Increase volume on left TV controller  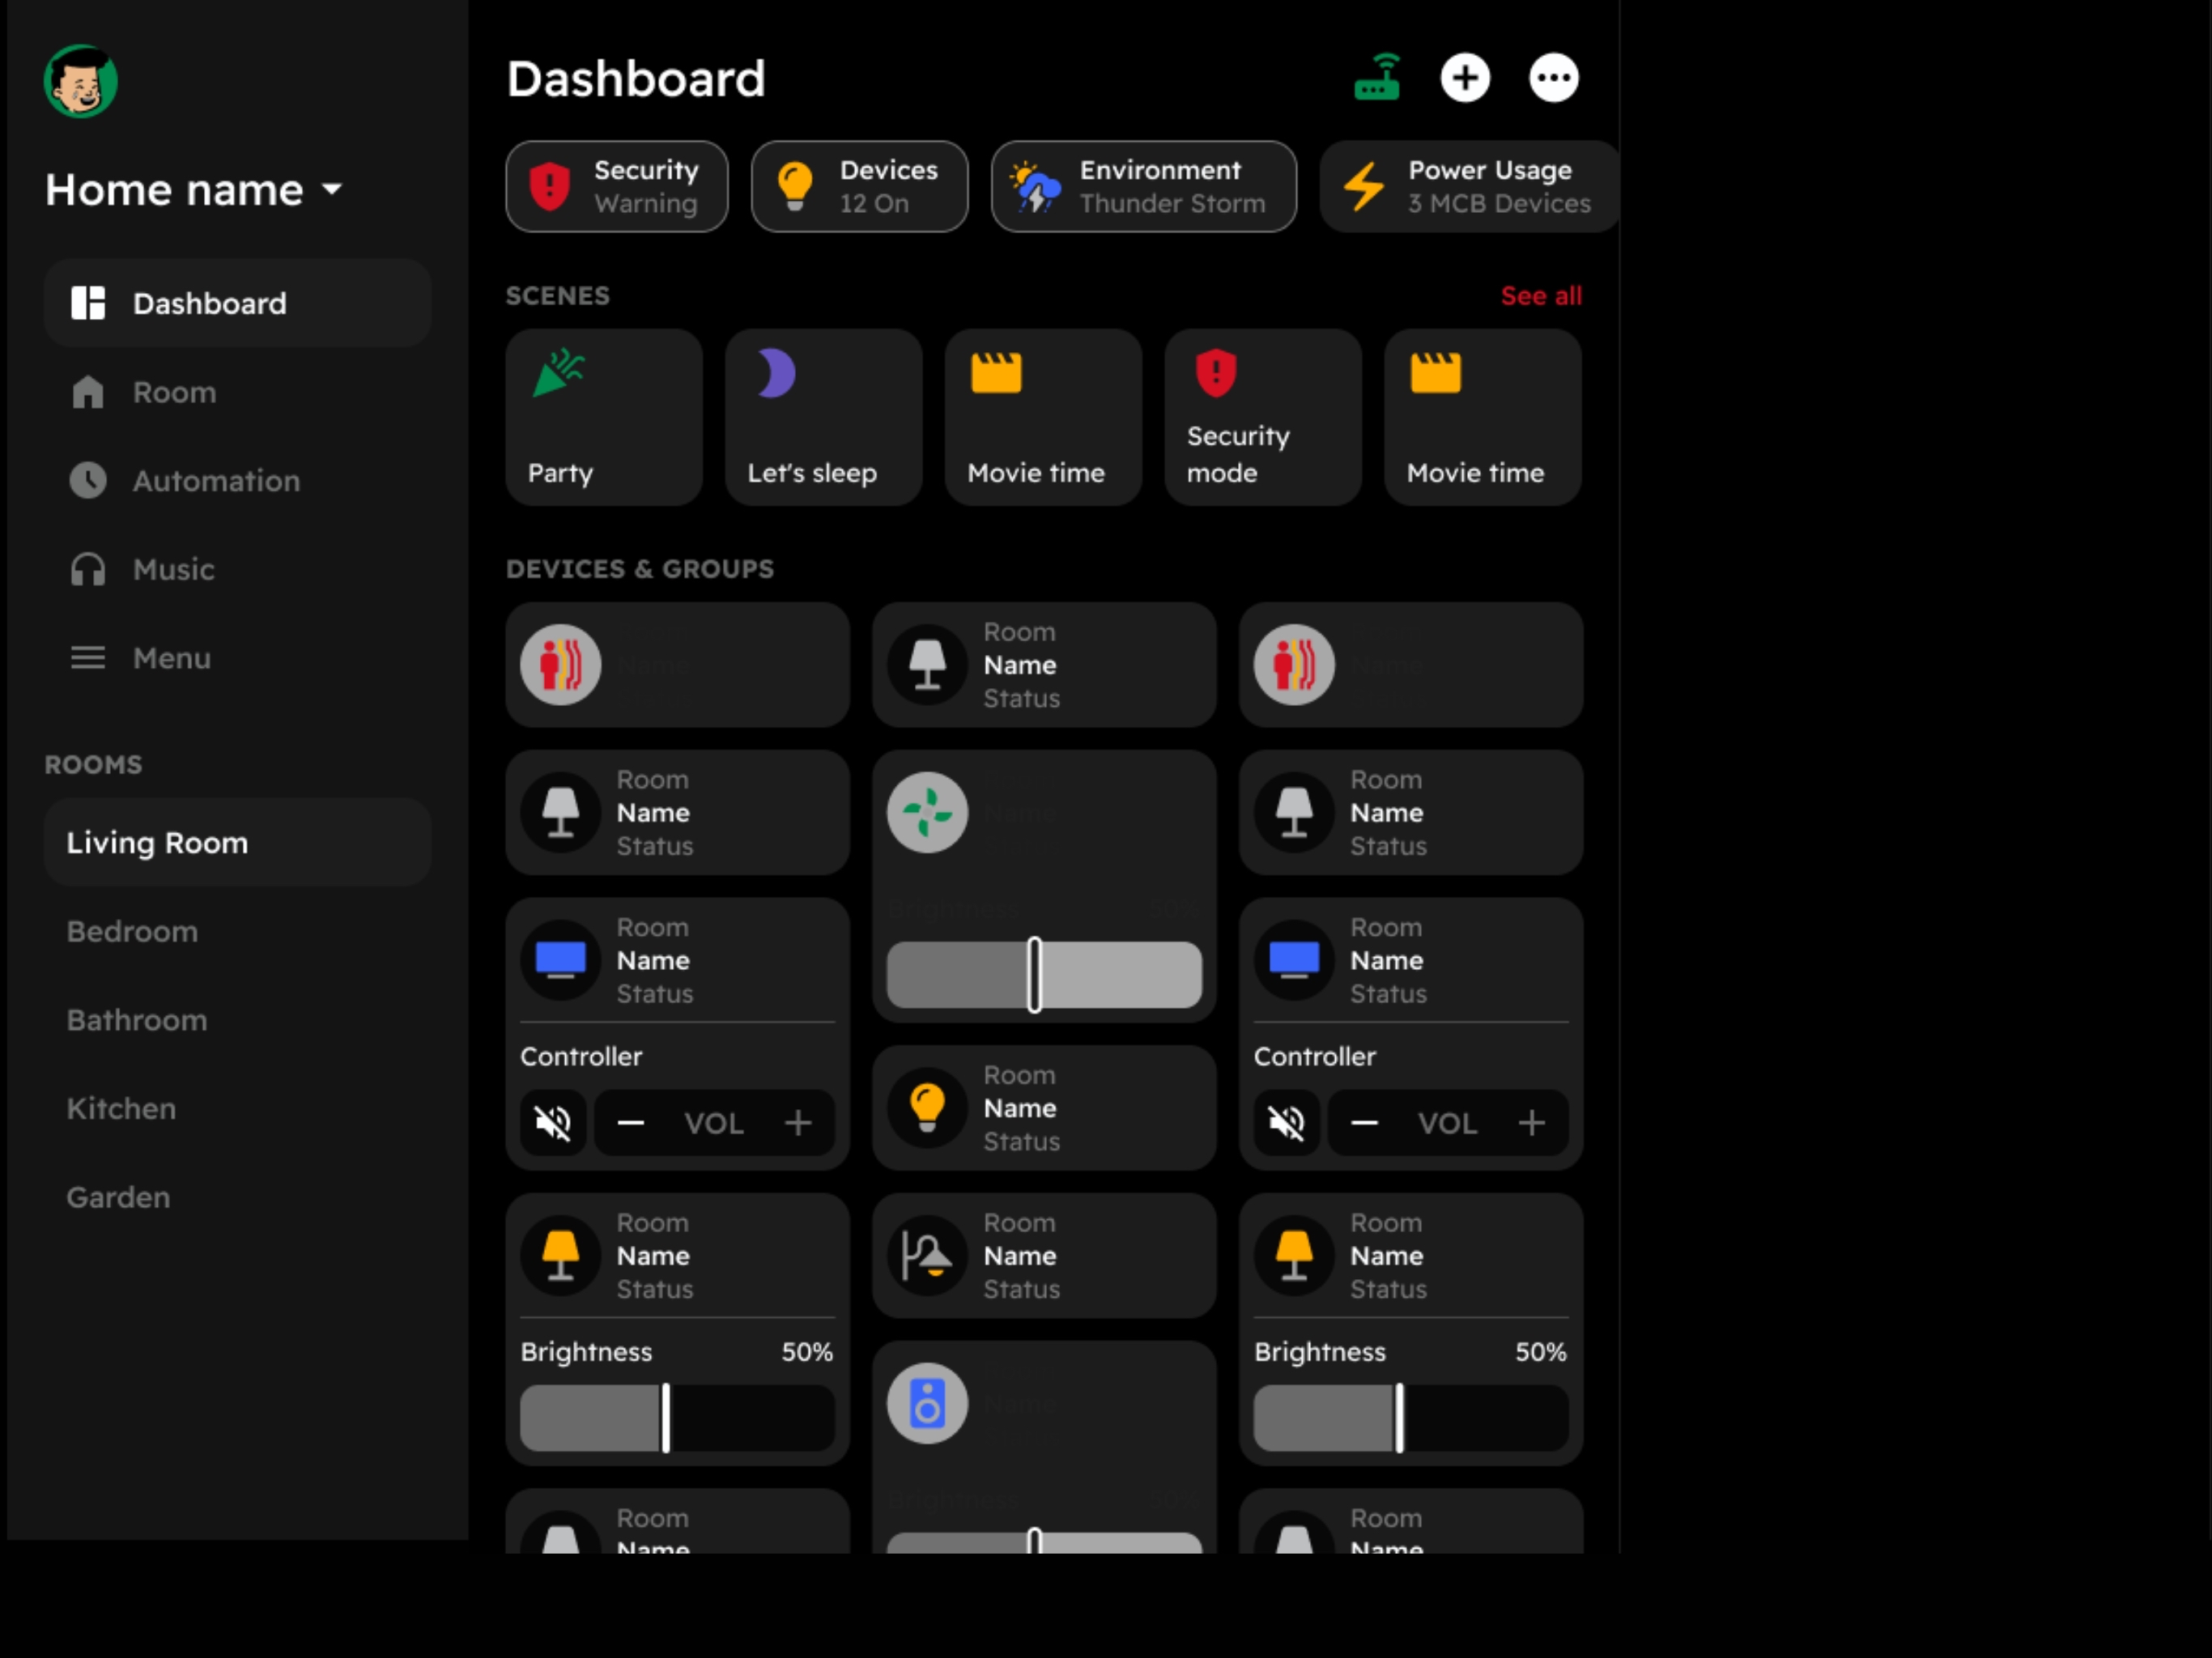pyautogui.click(x=798, y=1123)
